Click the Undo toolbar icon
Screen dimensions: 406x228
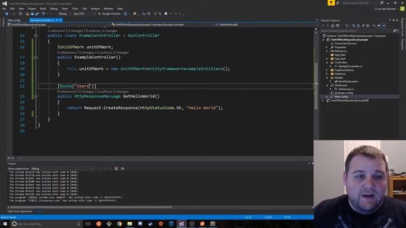pos(43,14)
